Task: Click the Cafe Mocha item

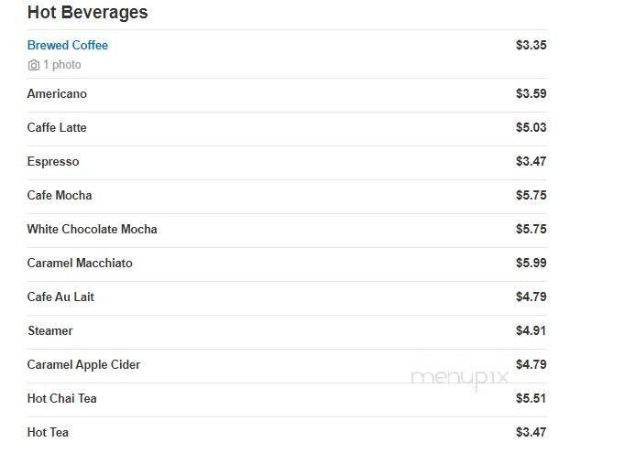Action: coord(60,196)
